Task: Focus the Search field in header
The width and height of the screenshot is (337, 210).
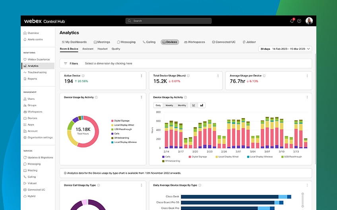Action: [168, 21]
